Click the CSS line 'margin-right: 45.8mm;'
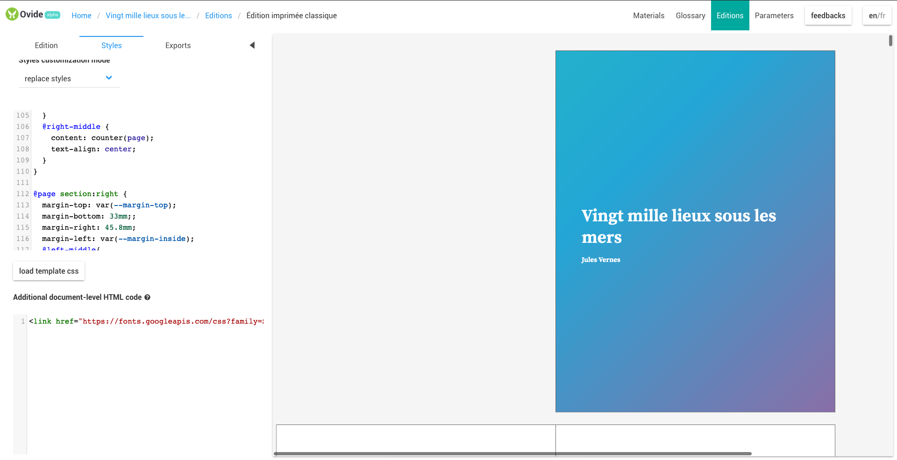Image resolution: width=897 pixels, height=460 pixels. (89, 227)
